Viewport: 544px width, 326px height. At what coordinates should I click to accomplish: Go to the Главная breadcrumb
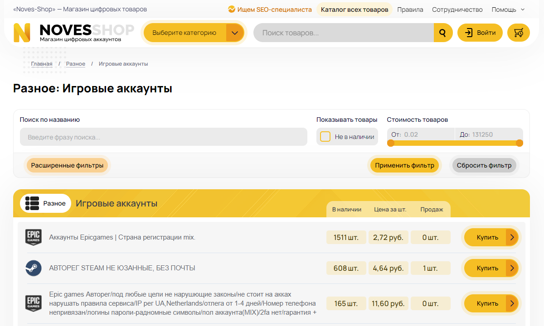click(x=42, y=64)
